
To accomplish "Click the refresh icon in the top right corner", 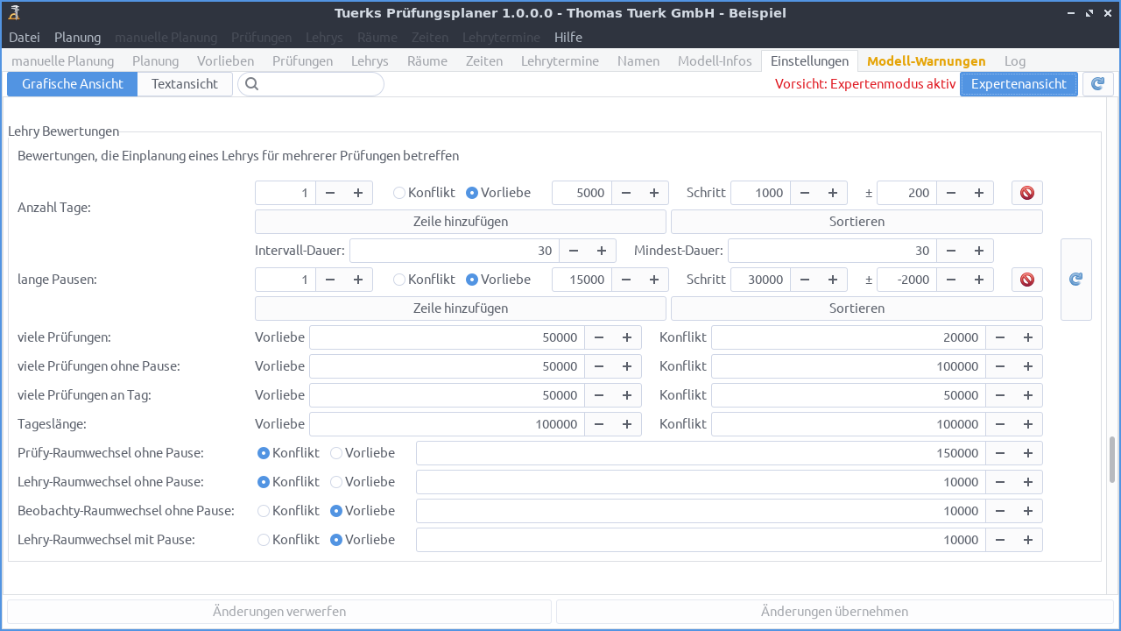I will pos(1097,83).
